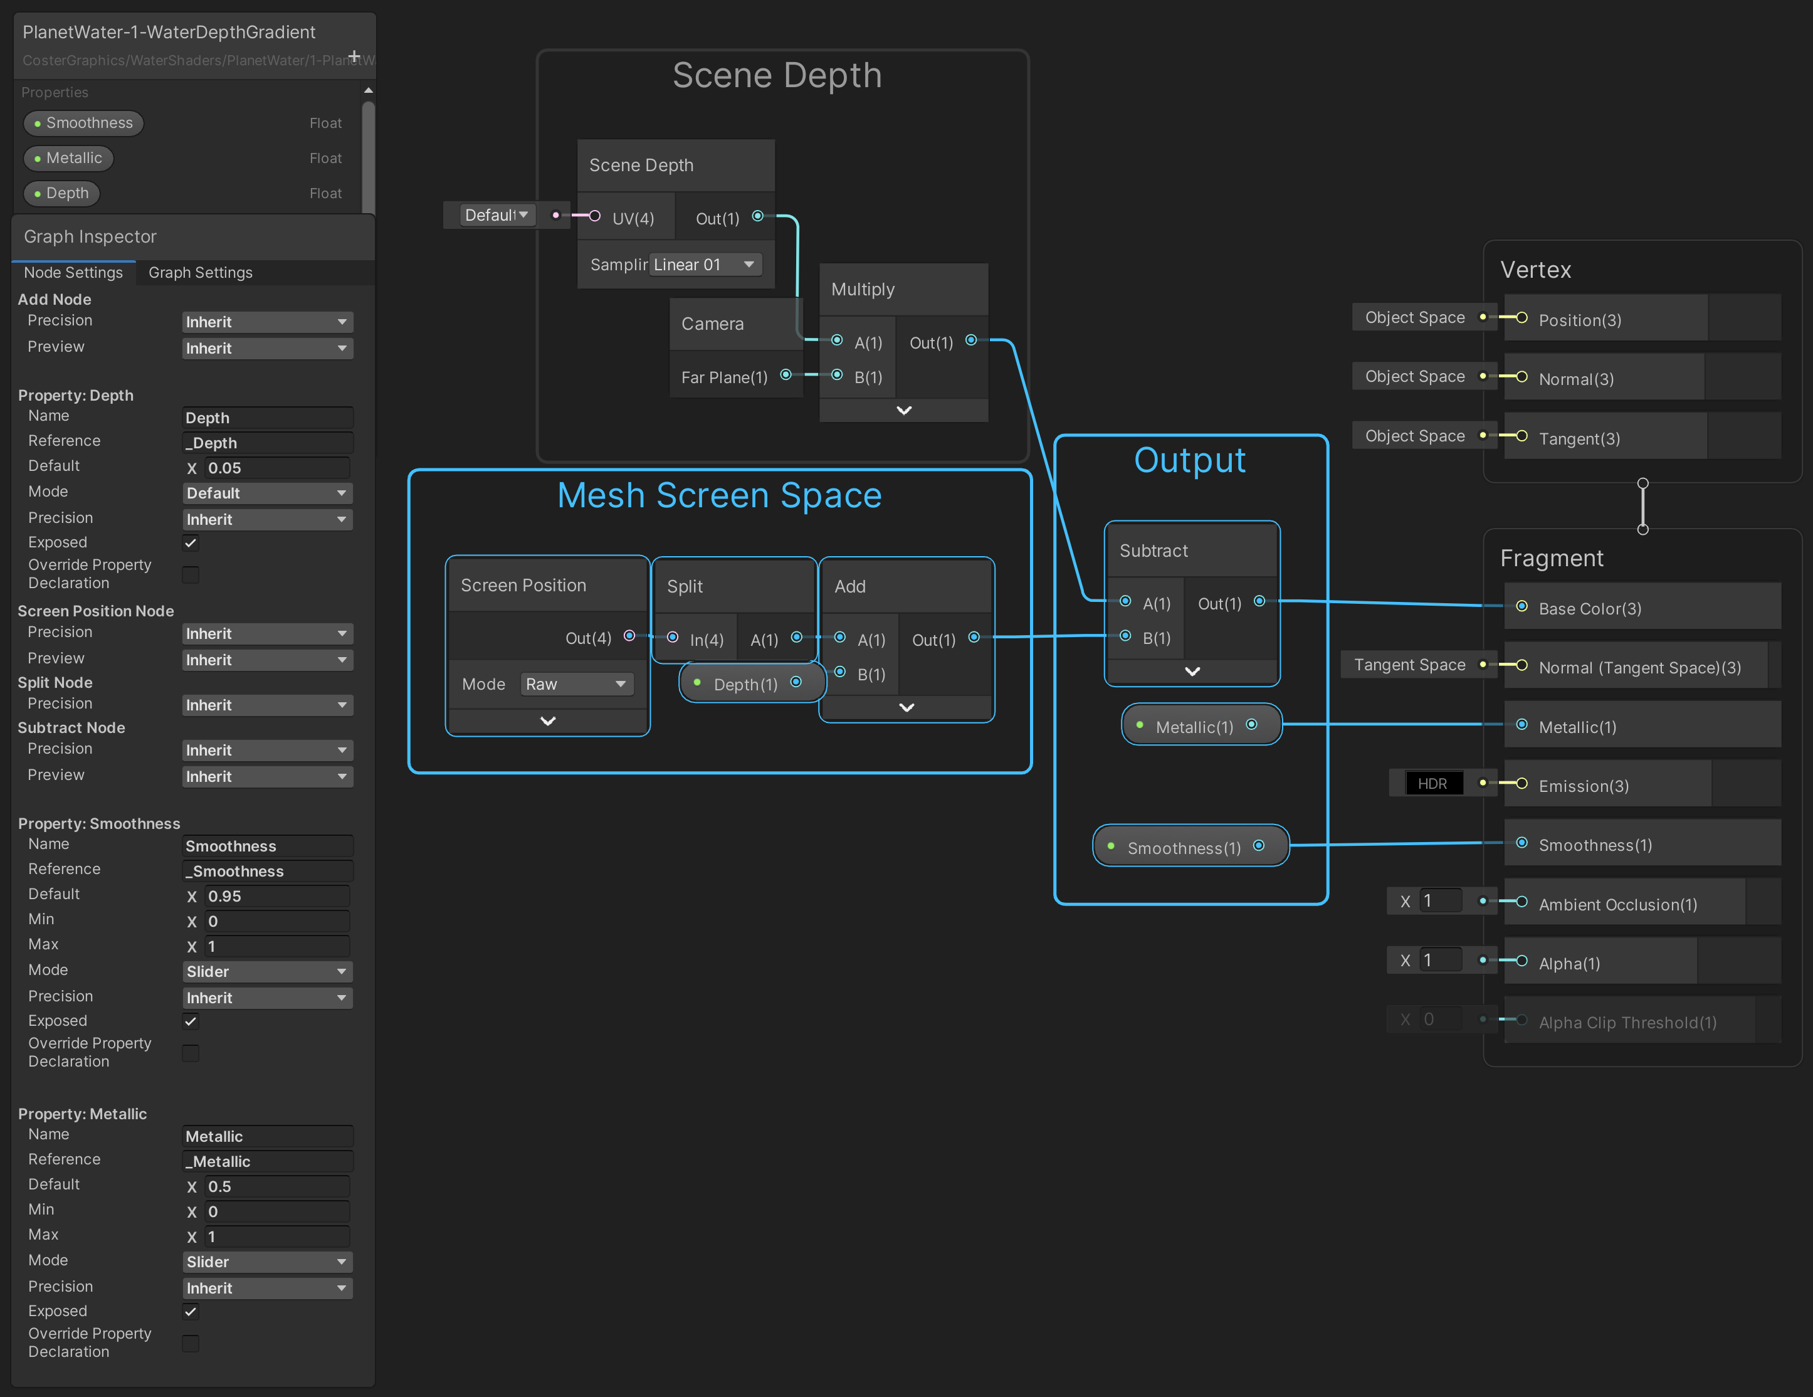Select the Node Settings tab
This screenshot has width=1813, height=1397.
tap(73, 272)
